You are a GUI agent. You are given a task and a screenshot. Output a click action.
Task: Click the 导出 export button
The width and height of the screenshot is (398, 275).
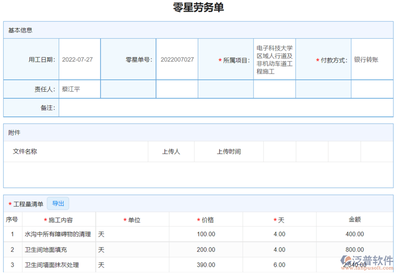58,203
